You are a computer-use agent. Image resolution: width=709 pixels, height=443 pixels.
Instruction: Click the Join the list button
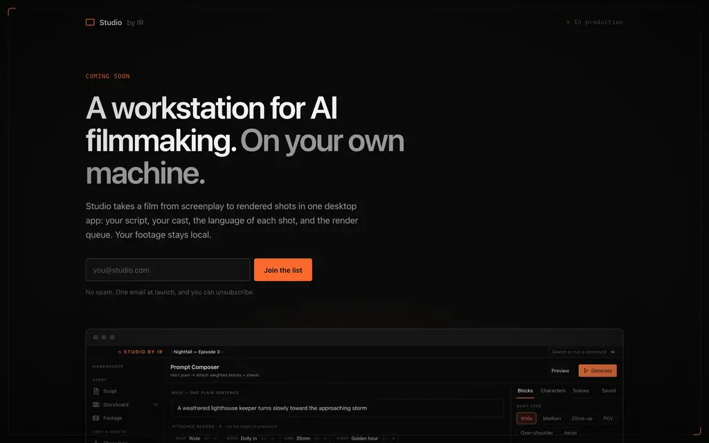283,270
